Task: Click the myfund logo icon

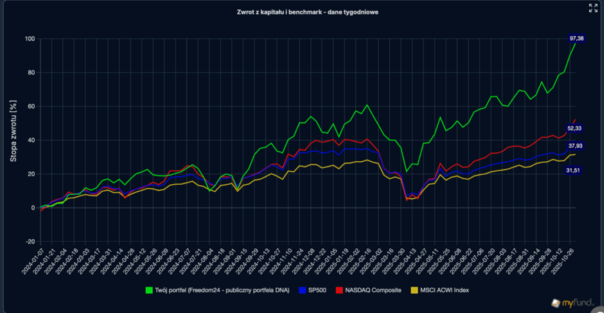Action: pyautogui.click(x=555, y=302)
